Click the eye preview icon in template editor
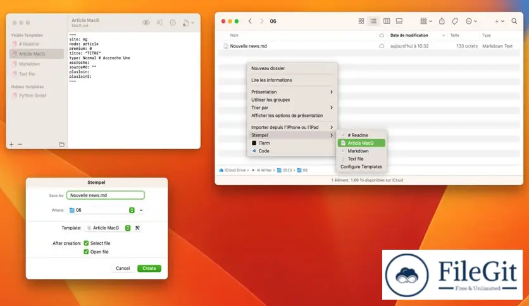Viewport: 529px width, 306px height. (146, 23)
